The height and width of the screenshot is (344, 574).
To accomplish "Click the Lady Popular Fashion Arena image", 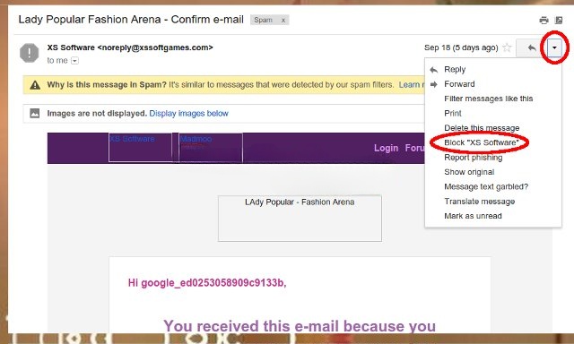I will (x=300, y=219).
